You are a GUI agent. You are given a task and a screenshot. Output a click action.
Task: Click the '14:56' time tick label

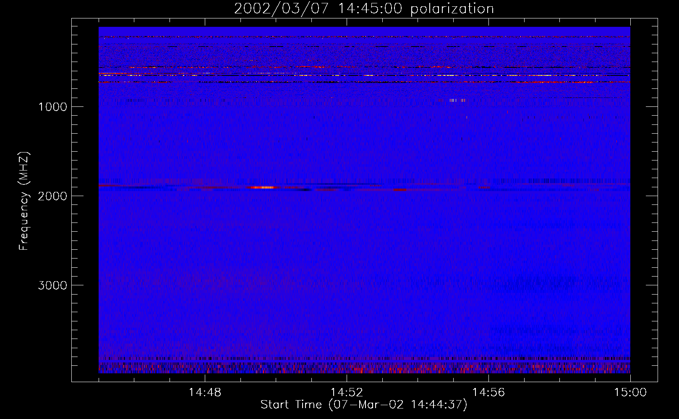pos(488,393)
